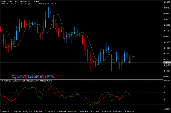Screen dimensions: 171x113
Task: Select the 31 Oct 2016 date label
Action: (106, 111)
